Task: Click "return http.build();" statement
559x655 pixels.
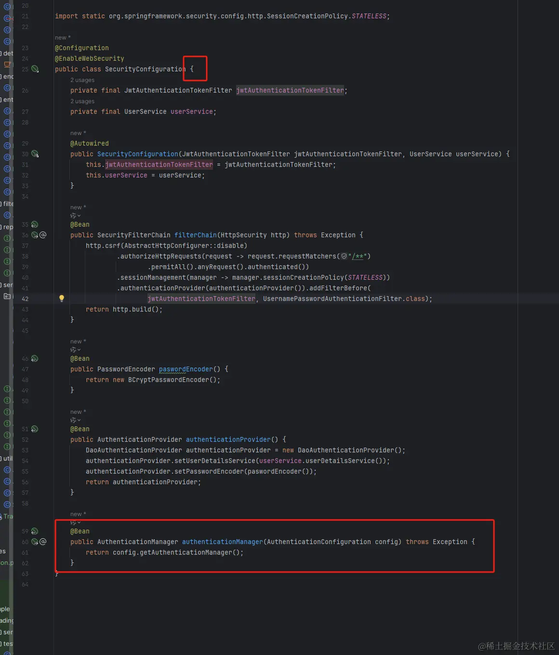Action: (124, 309)
